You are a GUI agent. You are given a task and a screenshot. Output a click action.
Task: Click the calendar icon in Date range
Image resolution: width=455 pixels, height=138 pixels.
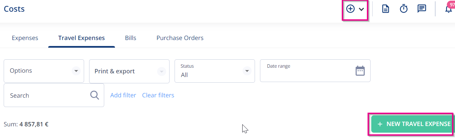360,71
